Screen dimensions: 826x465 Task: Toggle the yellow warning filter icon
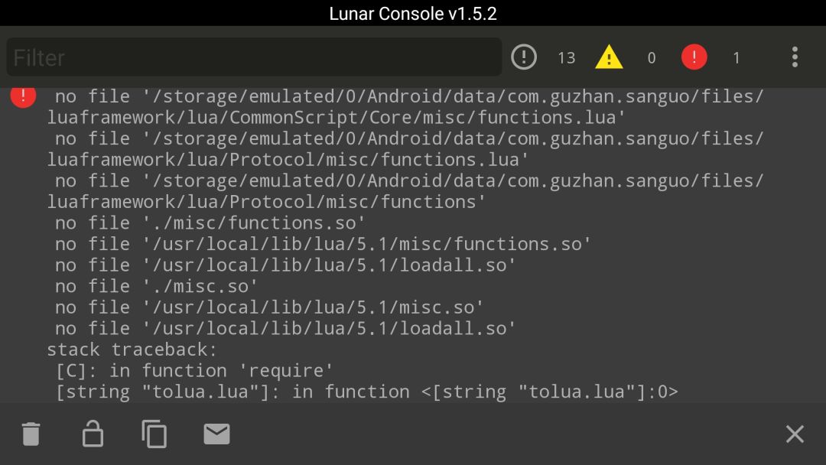(x=609, y=57)
